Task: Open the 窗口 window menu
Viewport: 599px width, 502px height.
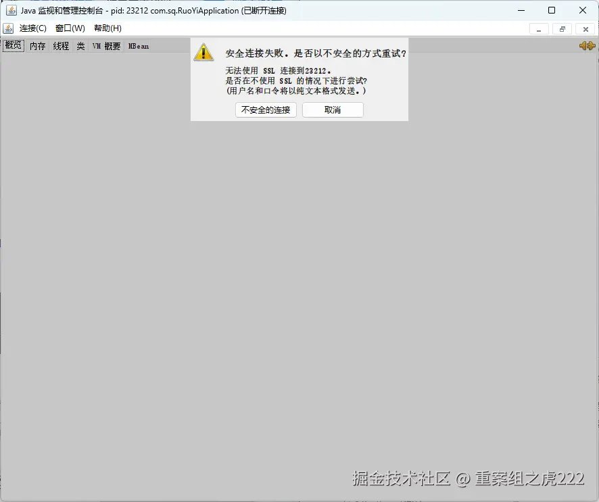Action: coord(69,28)
